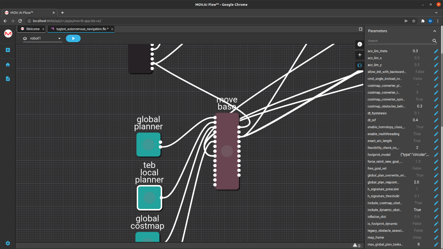The width and height of the screenshot is (443, 249).
Task: Create a new document with the plus sidebar icon
Action: [8, 50]
